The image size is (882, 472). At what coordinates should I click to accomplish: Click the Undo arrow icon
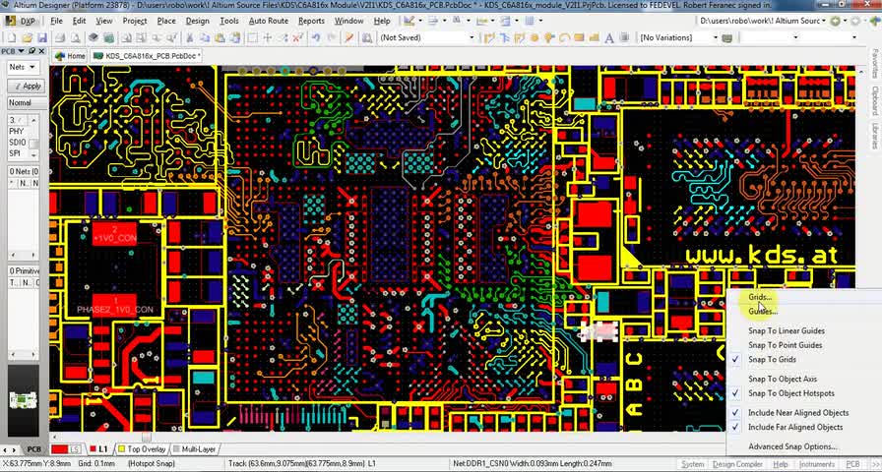315,37
